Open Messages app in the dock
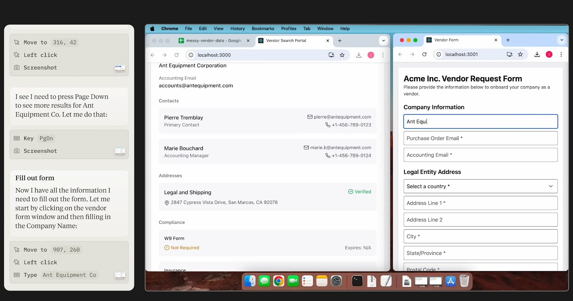The height and width of the screenshot is (301, 573). point(264,281)
